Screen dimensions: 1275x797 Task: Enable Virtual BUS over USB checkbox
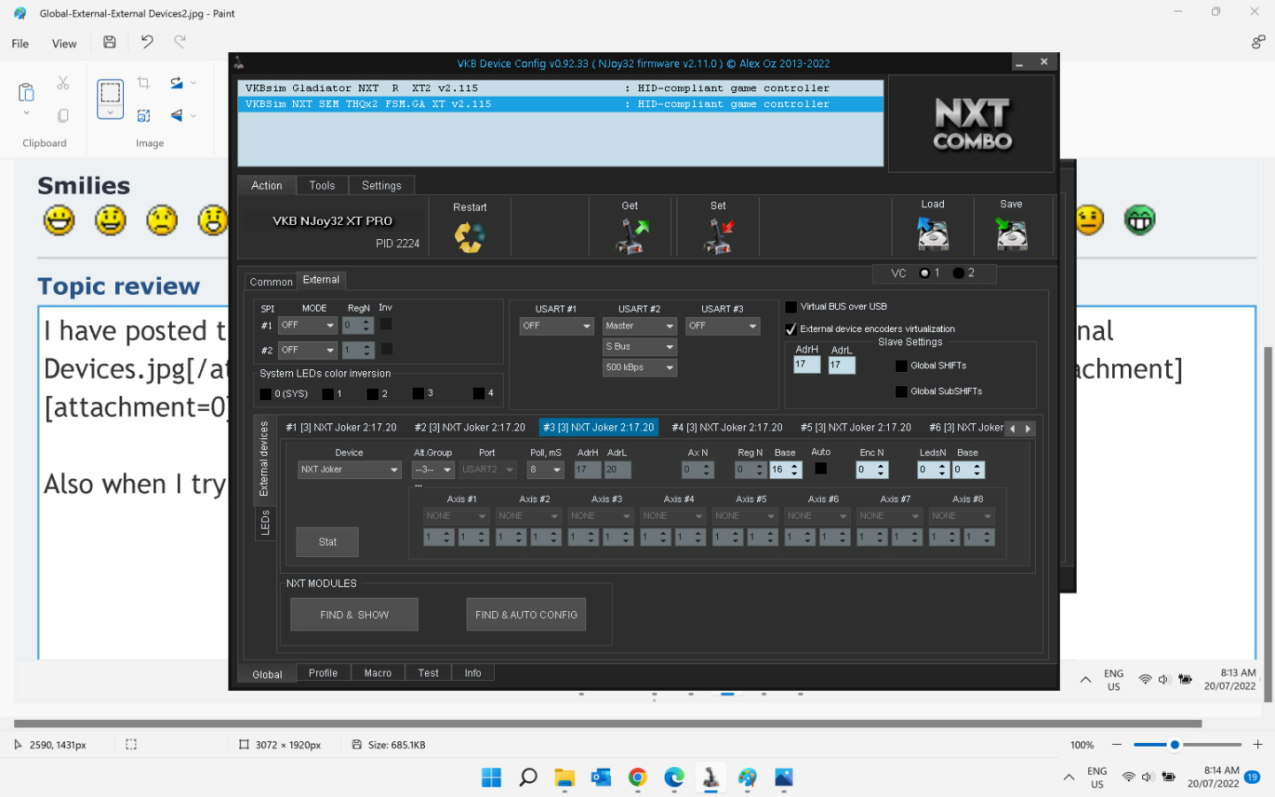792,307
